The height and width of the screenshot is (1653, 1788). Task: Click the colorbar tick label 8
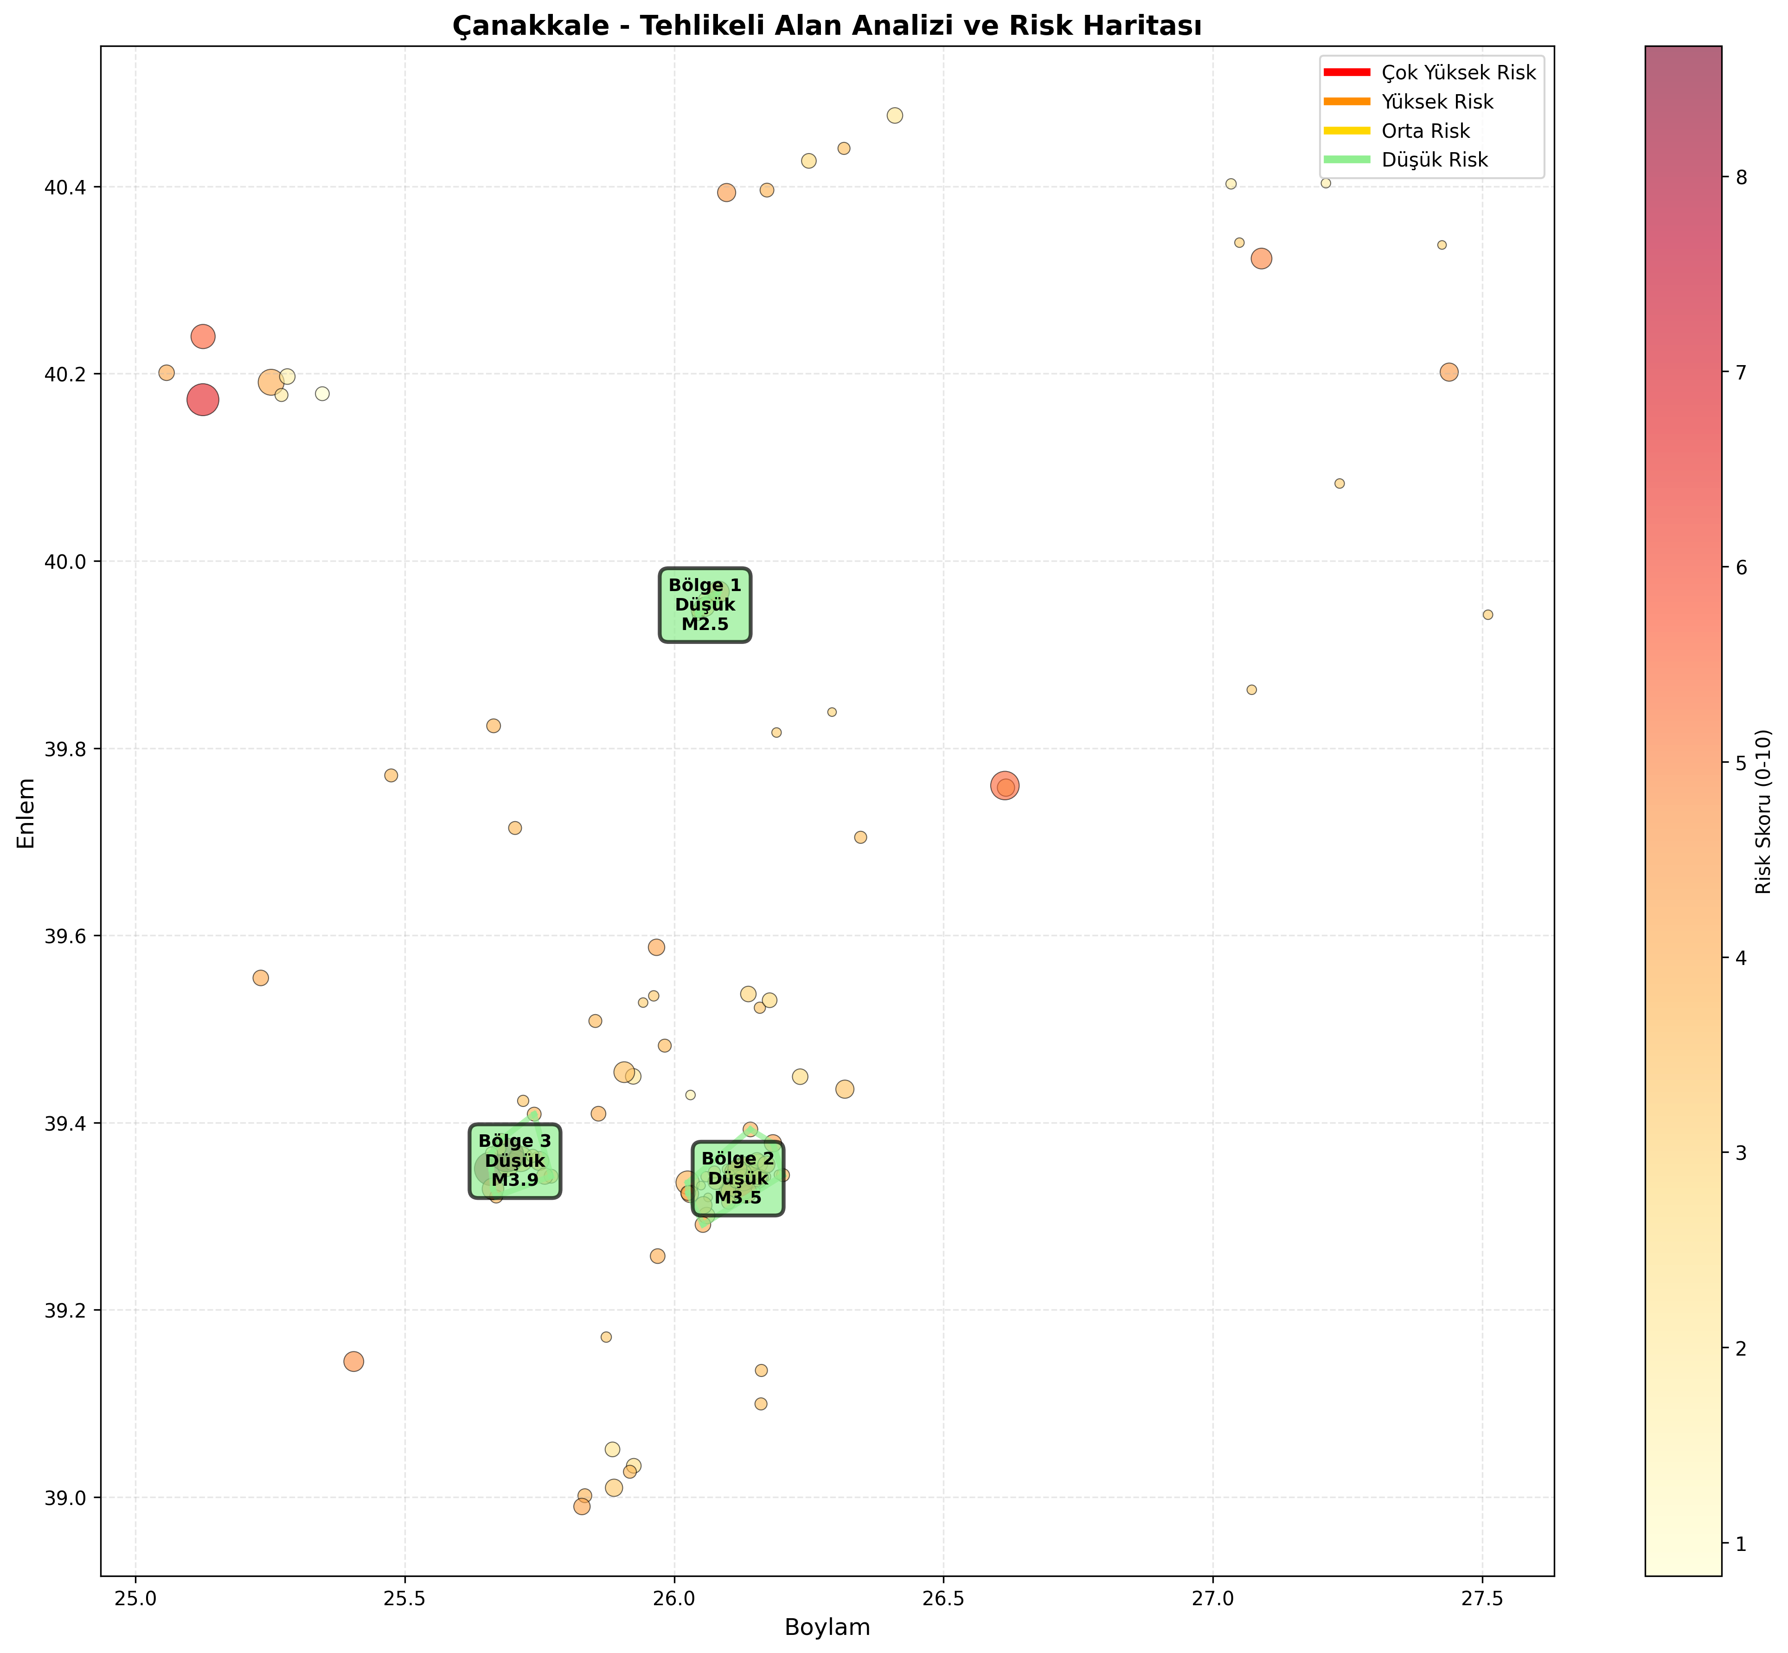pyautogui.click(x=1740, y=177)
